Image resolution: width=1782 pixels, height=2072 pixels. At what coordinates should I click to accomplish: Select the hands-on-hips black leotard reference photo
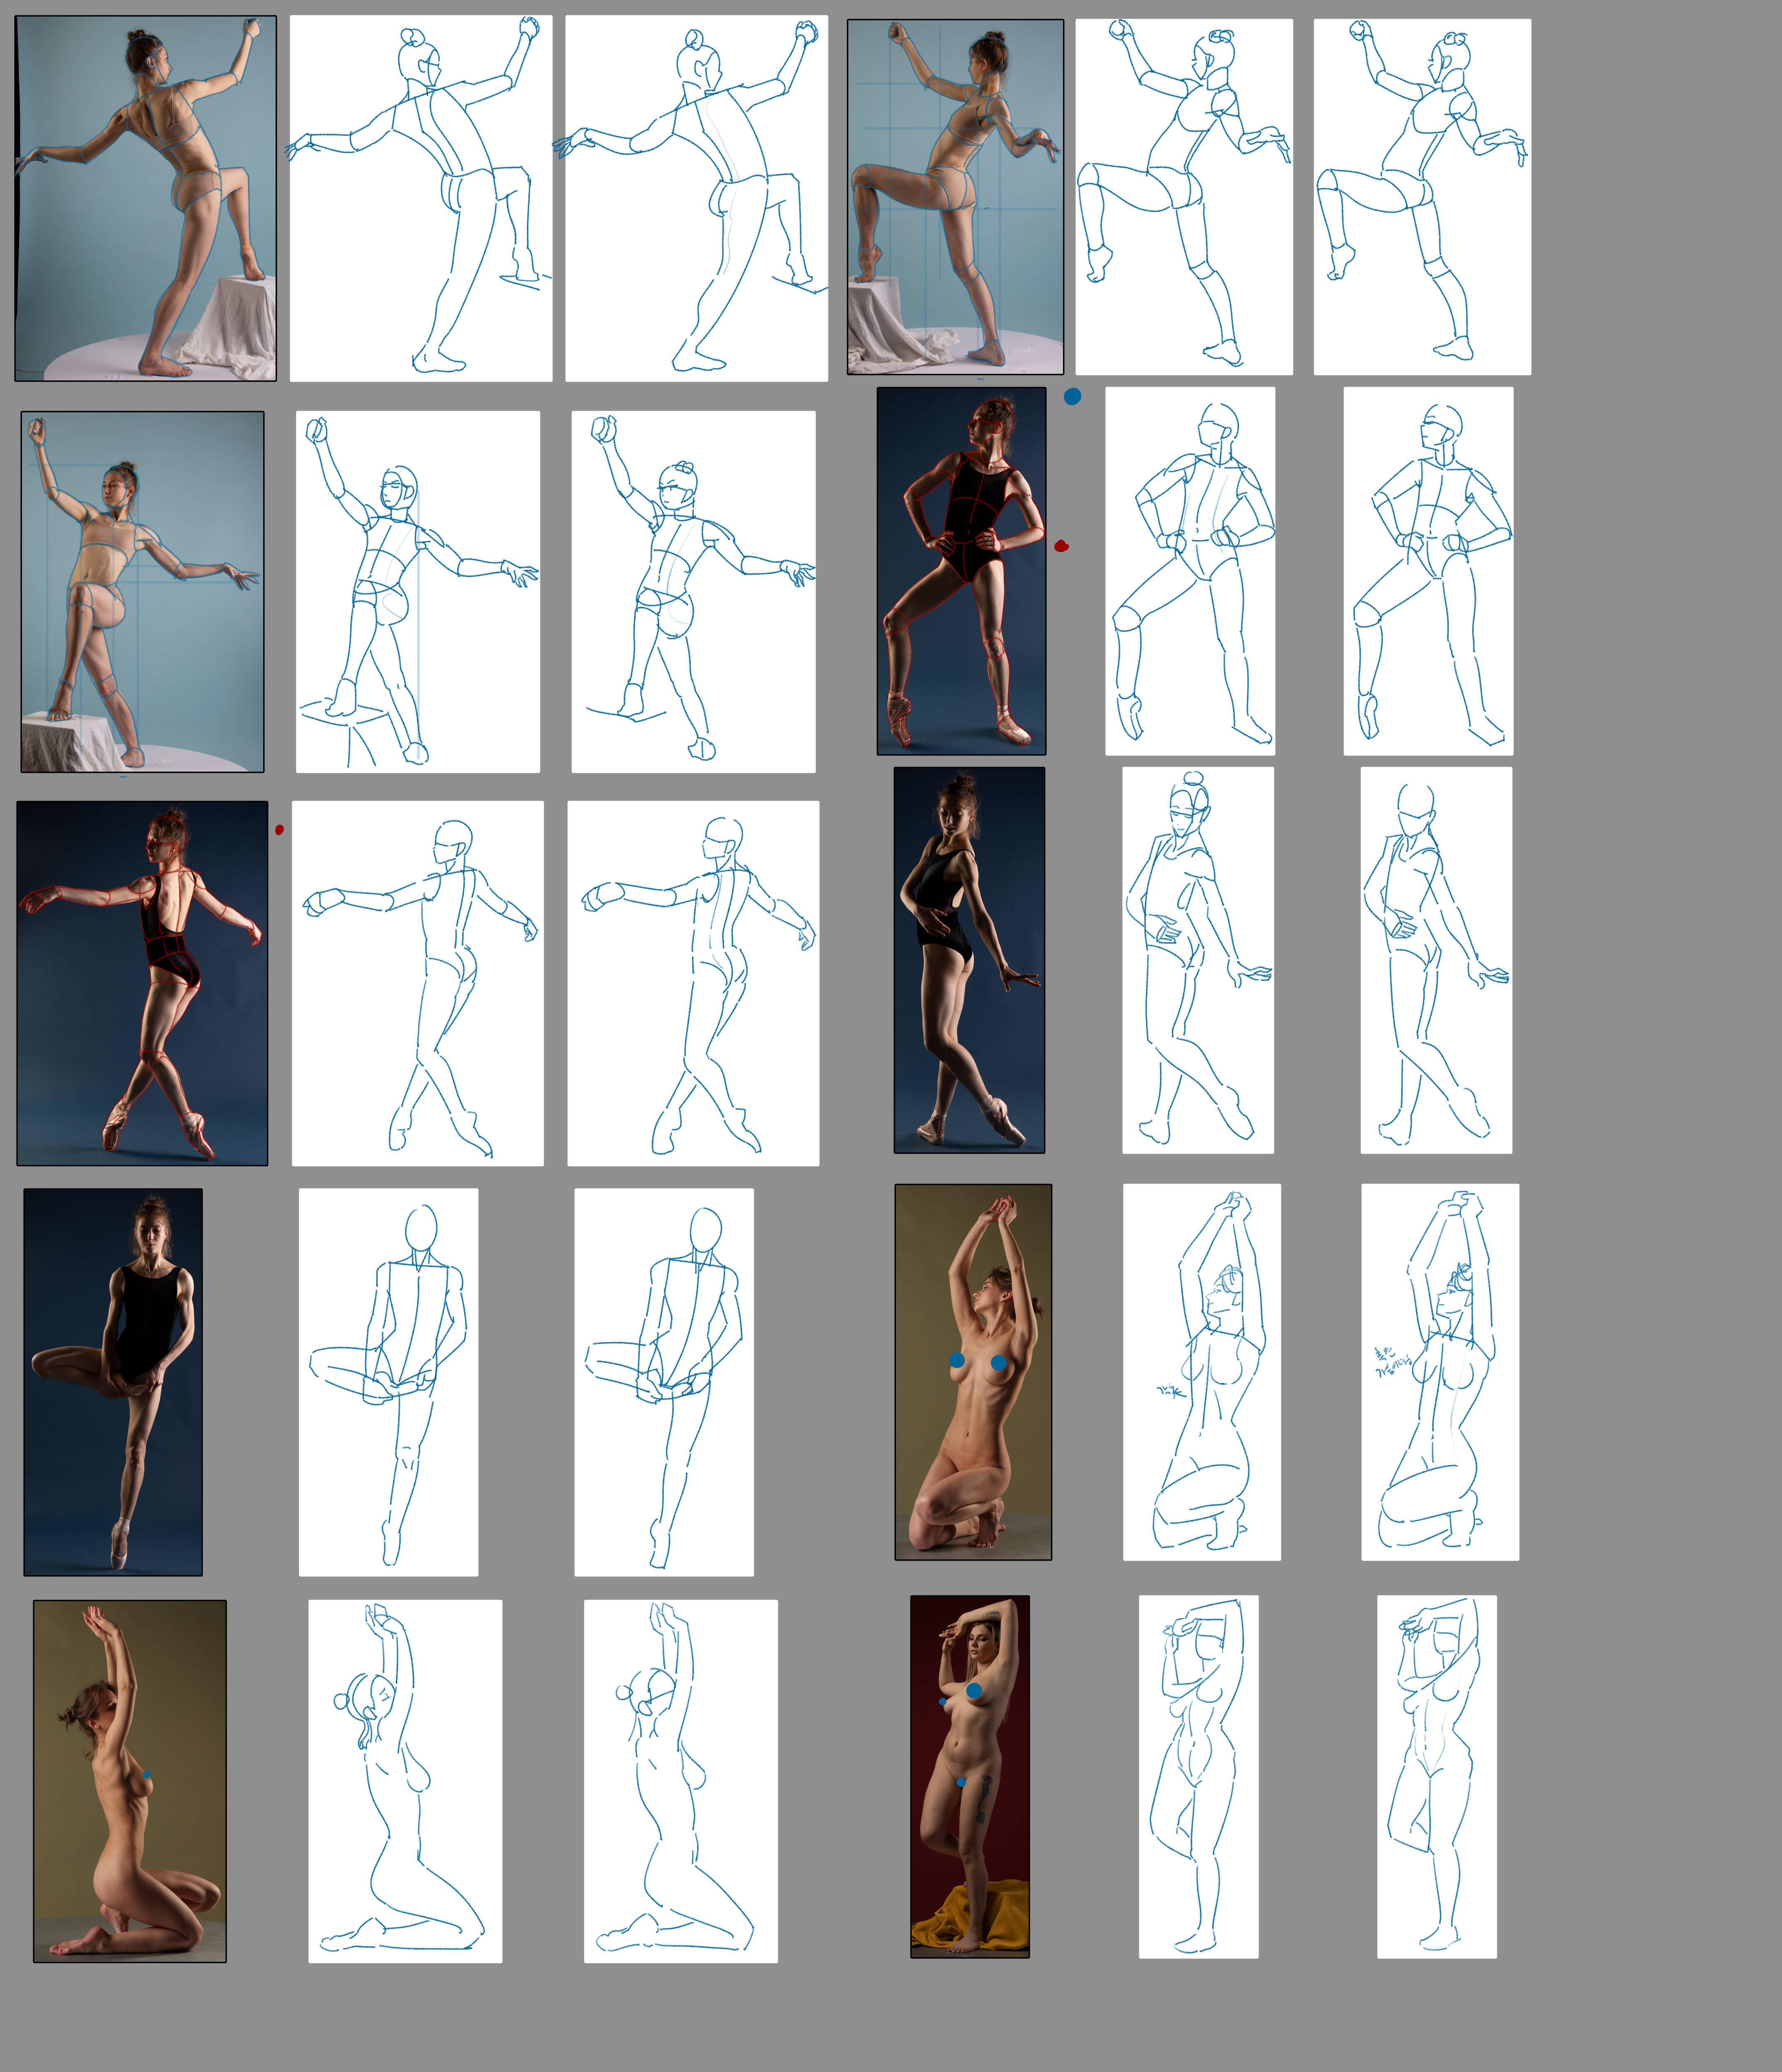coord(961,571)
